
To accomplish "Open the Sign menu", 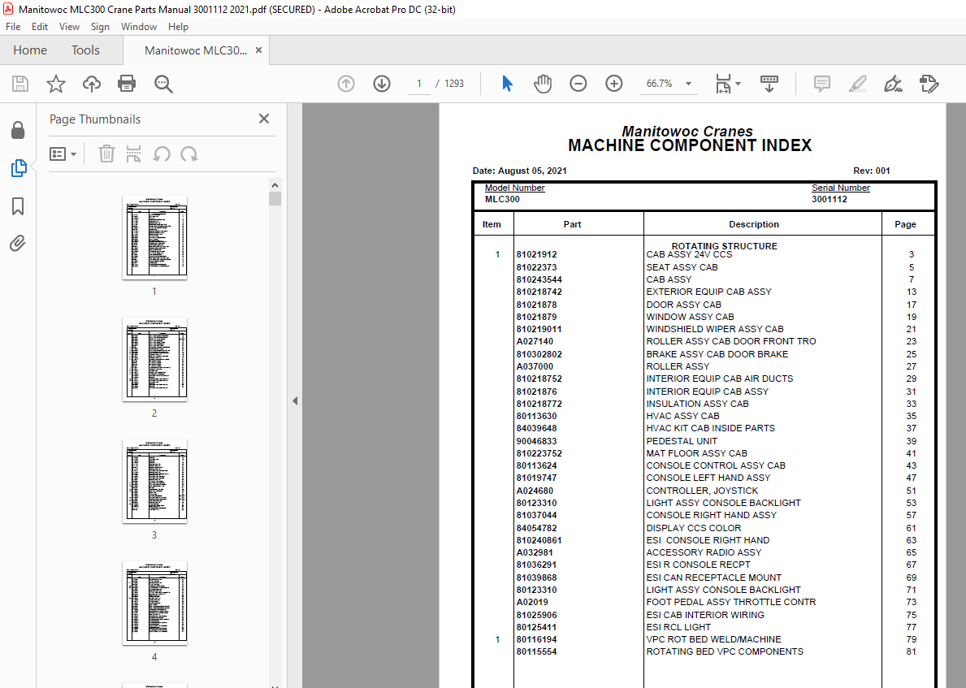I will [x=100, y=27].
